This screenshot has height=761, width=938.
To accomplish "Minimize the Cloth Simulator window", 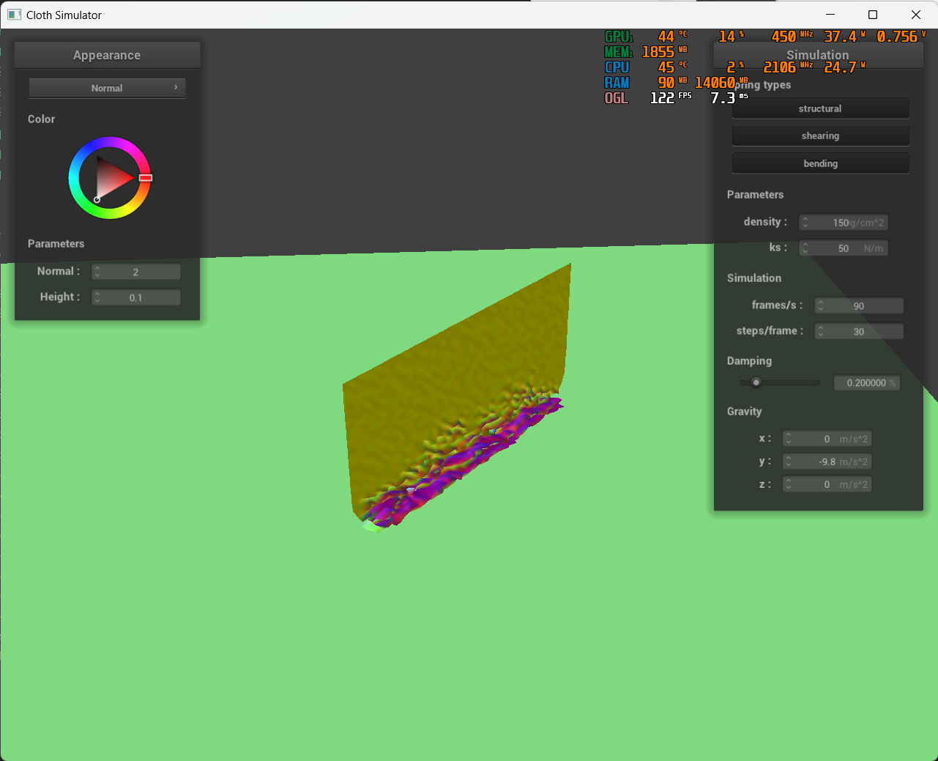I will pyautogui.click(x=830, y=15).
